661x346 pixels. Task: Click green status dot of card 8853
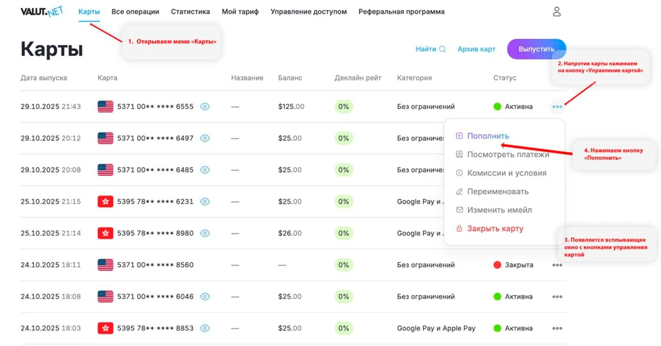(x=497, y=328)
